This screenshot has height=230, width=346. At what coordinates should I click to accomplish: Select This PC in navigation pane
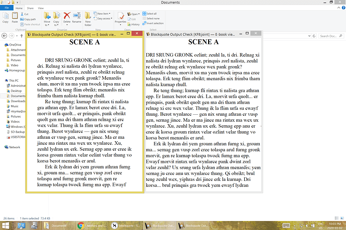[x=12, y=81]
